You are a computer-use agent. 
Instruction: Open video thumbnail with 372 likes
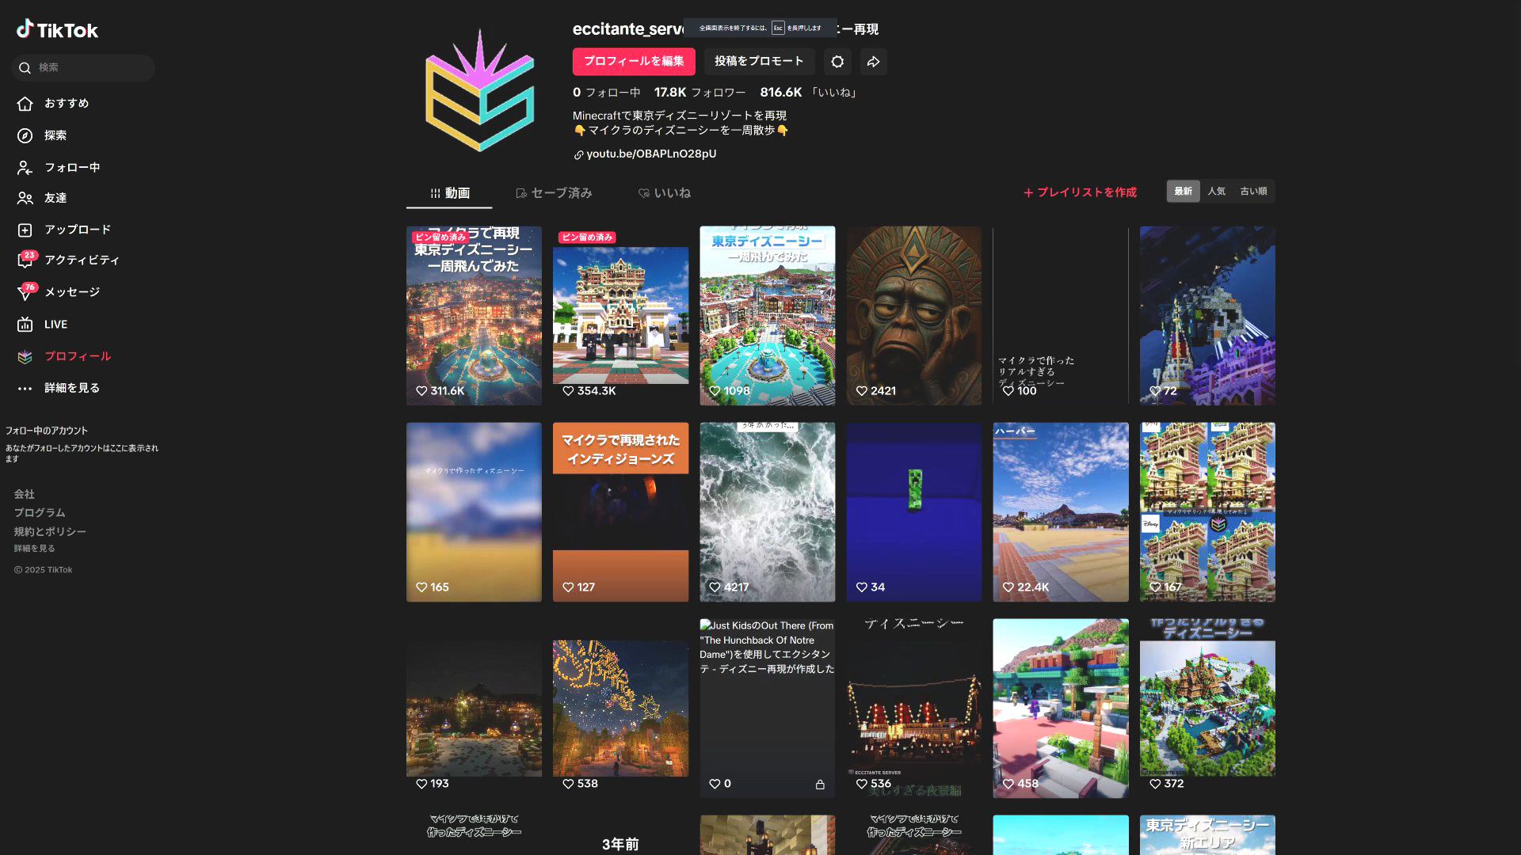(1207, 709)
